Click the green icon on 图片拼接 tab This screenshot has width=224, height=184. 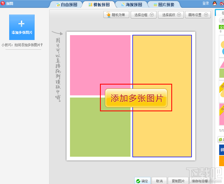point(155,5)
